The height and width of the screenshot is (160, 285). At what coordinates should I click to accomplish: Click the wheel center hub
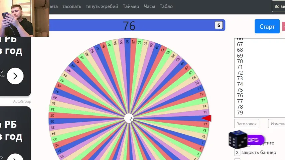(x=129, y=118)
